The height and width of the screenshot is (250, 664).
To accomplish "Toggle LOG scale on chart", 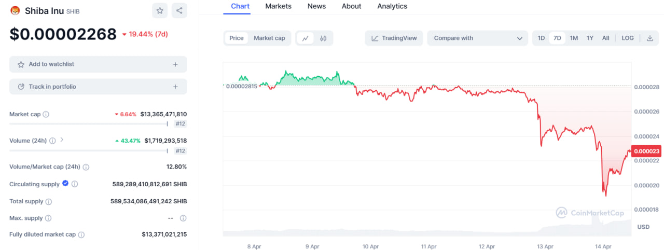I will [628, 38].
